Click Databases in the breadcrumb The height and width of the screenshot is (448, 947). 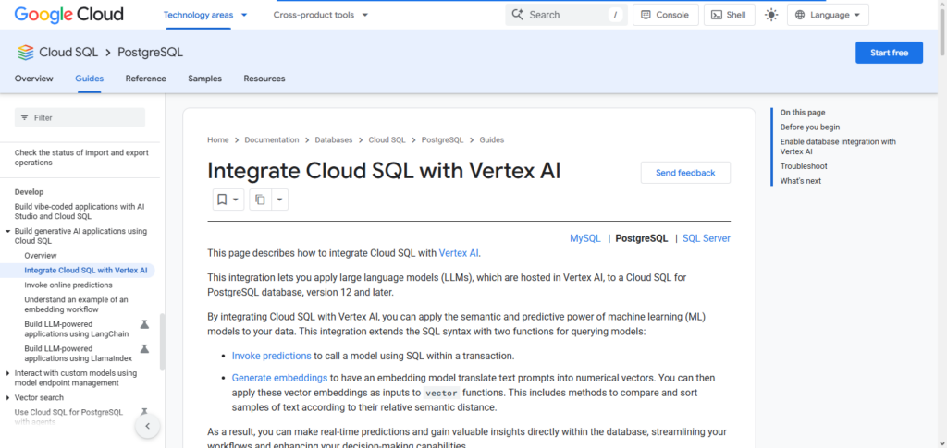(x=333, y=139)
